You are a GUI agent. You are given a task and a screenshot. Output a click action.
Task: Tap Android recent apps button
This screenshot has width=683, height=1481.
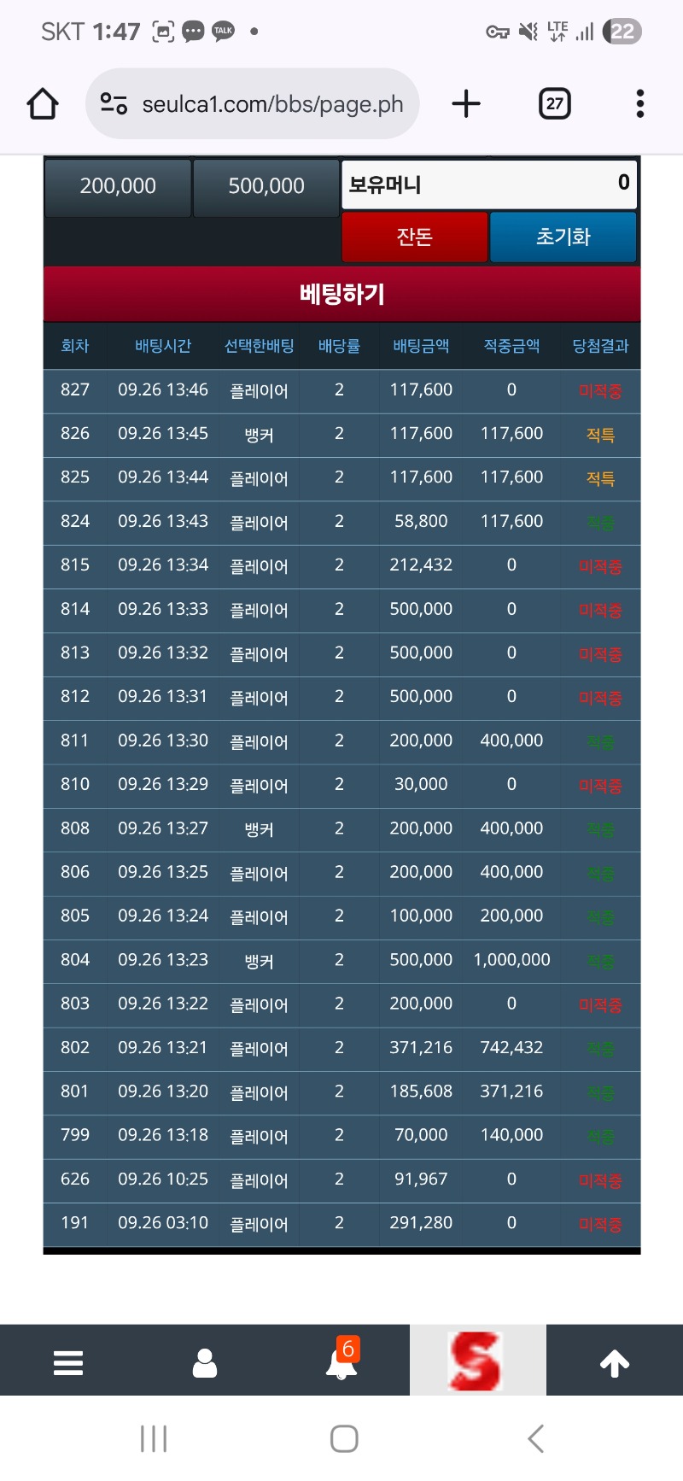pyautogui.click(x=154, y=1439)
